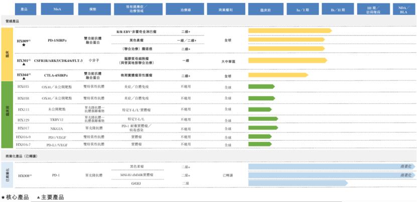Click the triangle marker under HX044
Image resolution: width=417 pixels, height=202 pixels.
click(23, 79)
